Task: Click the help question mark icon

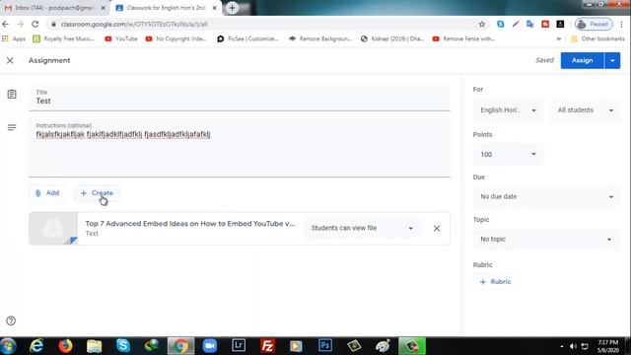Action: tap(11, 320)
